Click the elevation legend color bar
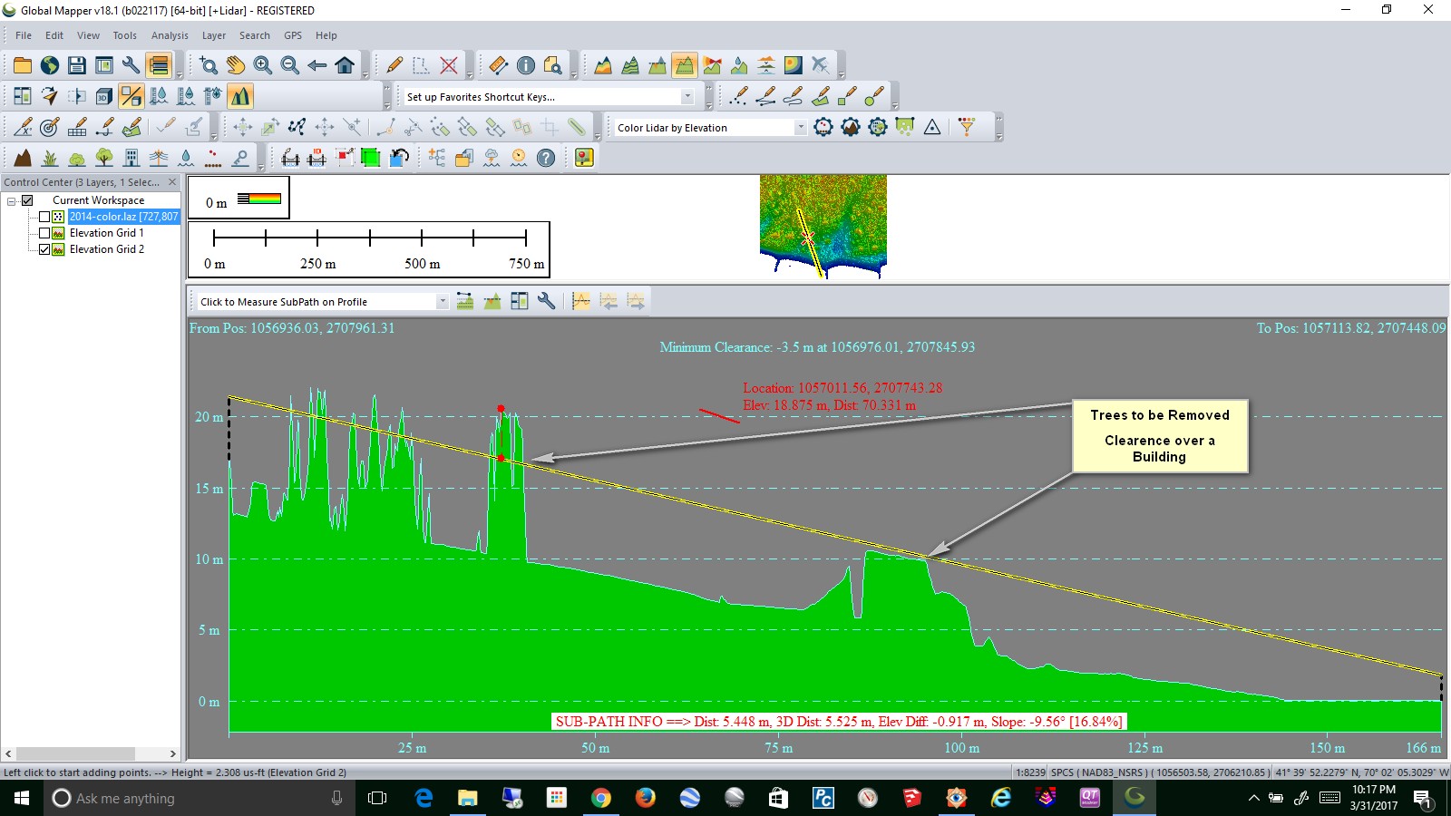Viewport: 1451px width, 816px height. [x=259, y=198]
